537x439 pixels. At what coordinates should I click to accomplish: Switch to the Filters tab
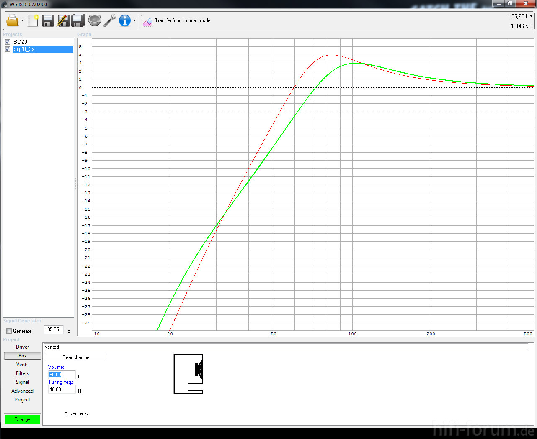(23, 373)
